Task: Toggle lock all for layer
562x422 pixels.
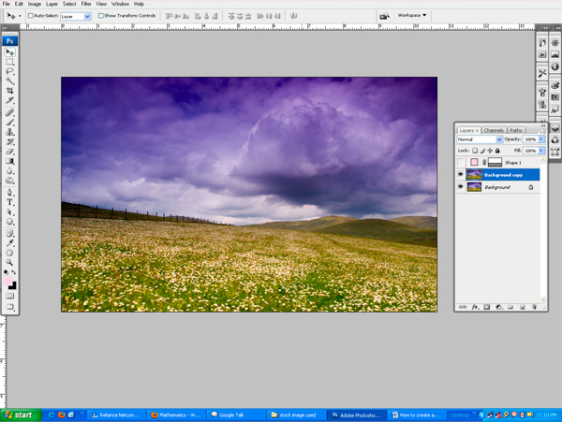Action: coord(497,151)
